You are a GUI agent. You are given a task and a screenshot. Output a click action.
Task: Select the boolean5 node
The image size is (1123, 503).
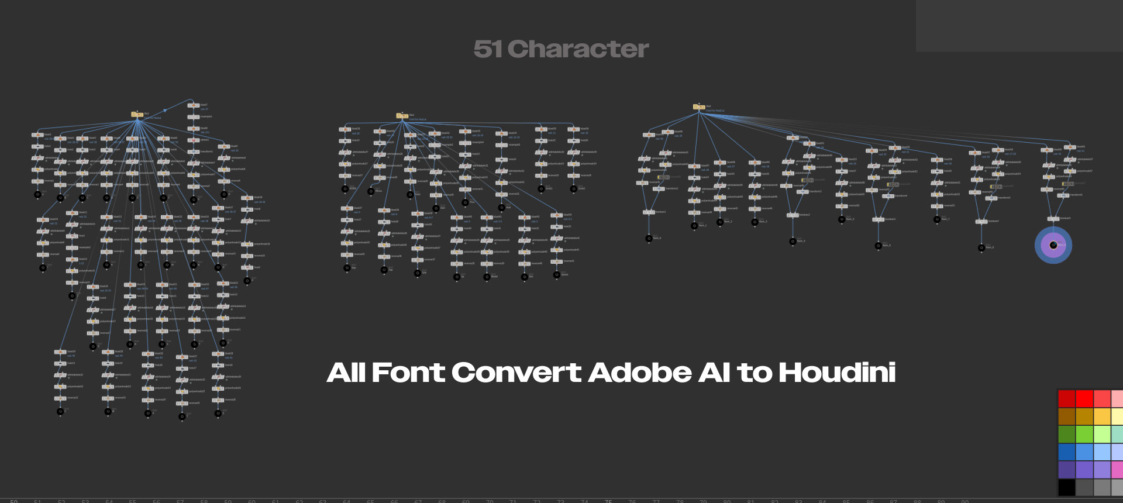1053,219
